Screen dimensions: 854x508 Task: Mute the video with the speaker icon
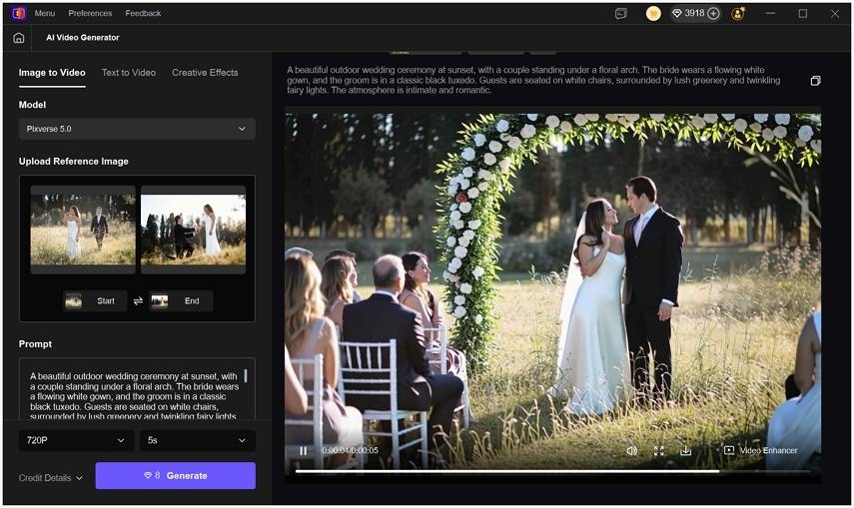tap(631, 451)
